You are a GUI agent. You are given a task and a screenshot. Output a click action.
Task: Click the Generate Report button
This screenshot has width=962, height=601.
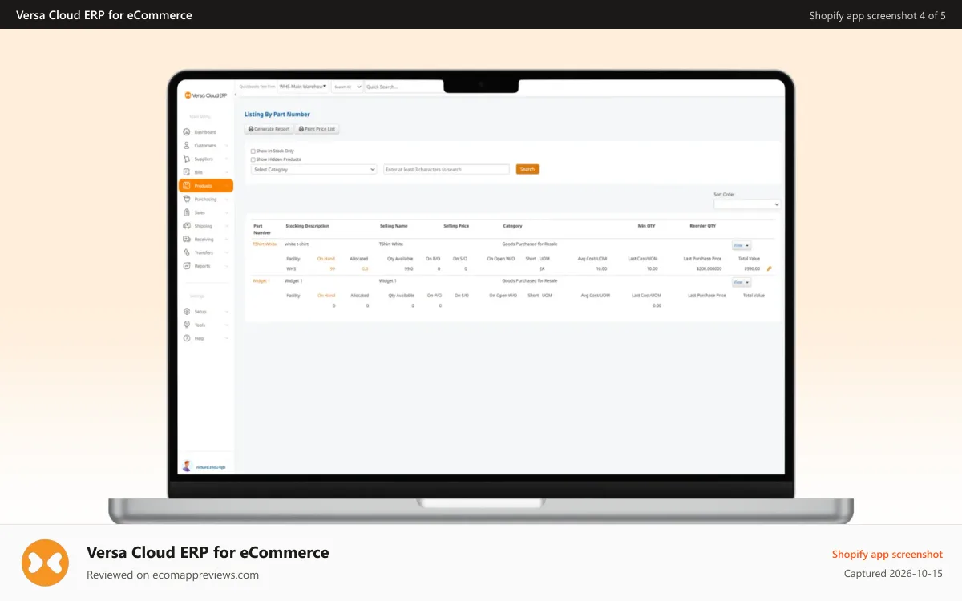(x=269, y=129)
